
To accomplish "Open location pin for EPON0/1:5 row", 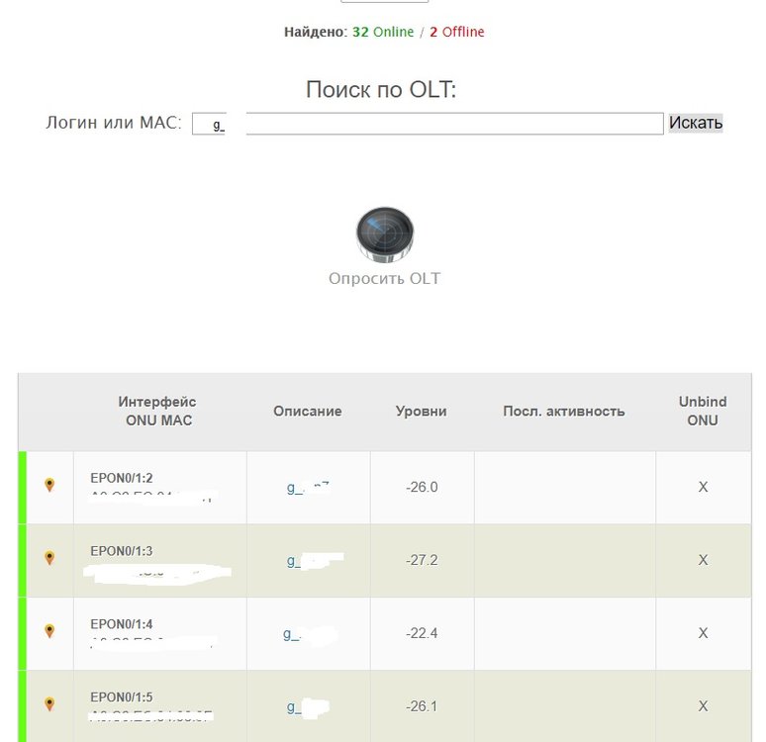I will pyautogui.click(x=49, y=704).
